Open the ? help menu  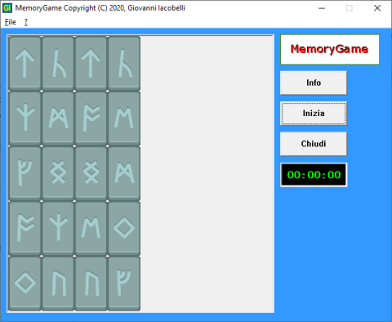pos(26,22)
